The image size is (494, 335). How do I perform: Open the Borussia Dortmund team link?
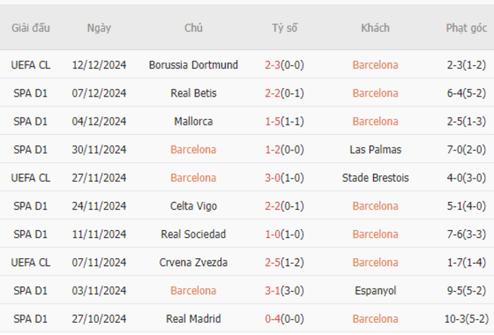click(194, 65)
